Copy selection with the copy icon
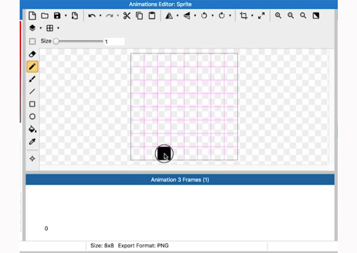 click(x=139, y=16)
